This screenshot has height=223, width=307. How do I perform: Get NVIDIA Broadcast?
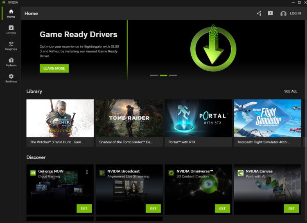tap(153, 208)
